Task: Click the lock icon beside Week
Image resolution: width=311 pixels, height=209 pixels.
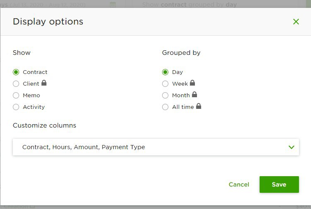Action: (192, 83)
